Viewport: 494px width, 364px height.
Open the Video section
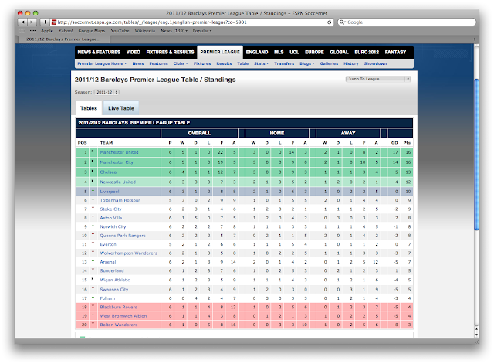tap(134, 52)
